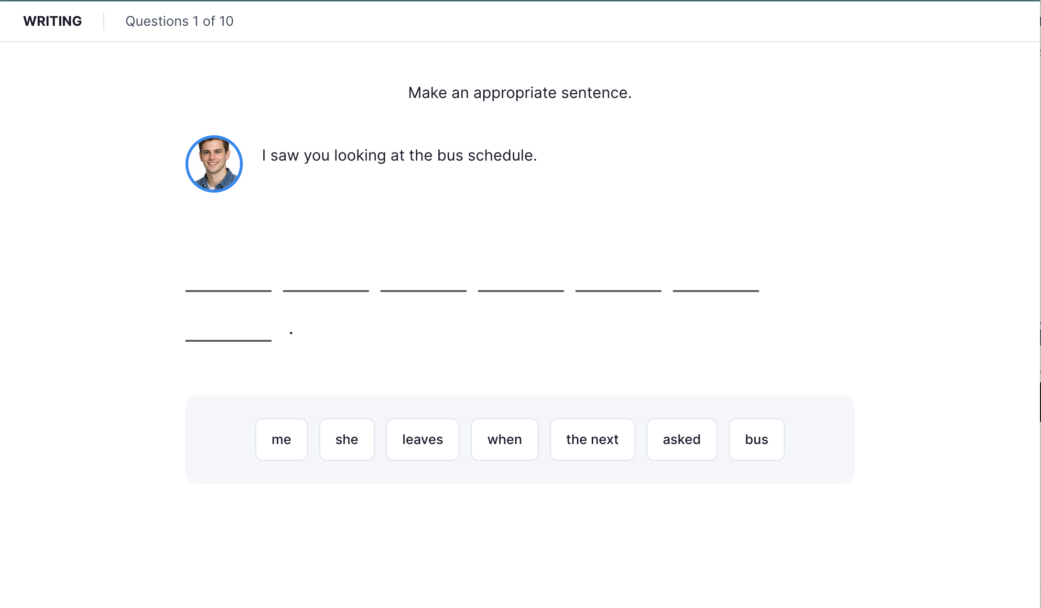
Task: Click the speaker's avatar picture
Action: 214,164
